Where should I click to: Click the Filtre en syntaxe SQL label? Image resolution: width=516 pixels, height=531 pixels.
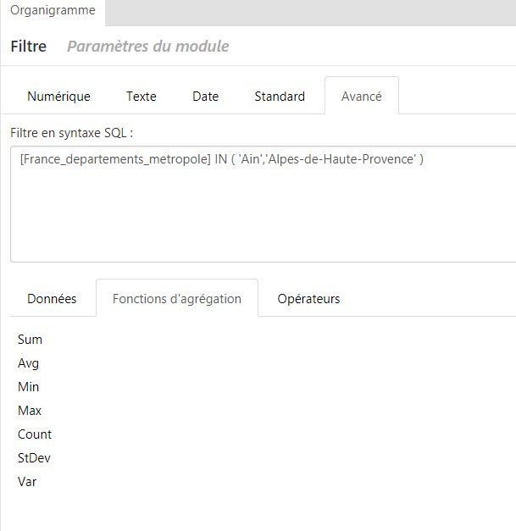pos(72,133)
